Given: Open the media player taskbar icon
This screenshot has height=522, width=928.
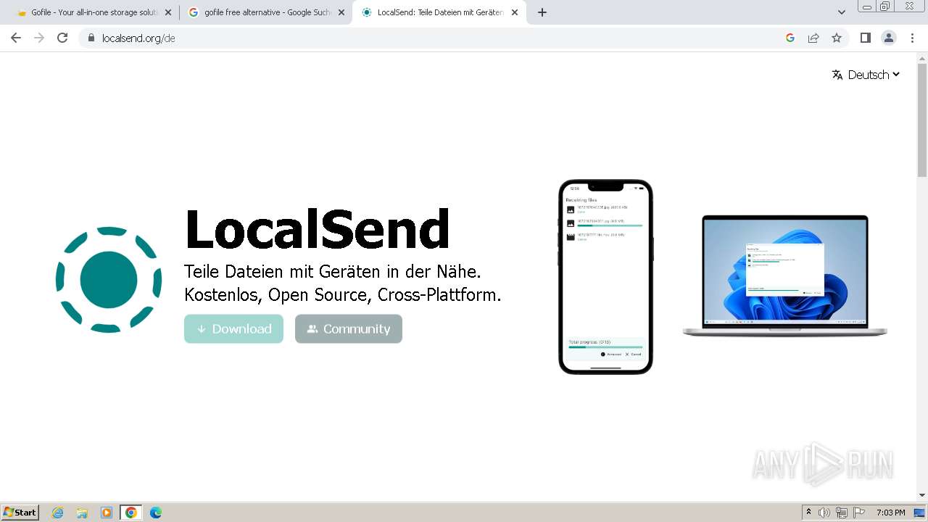Looking at the screenshot, I should point(107,513).
